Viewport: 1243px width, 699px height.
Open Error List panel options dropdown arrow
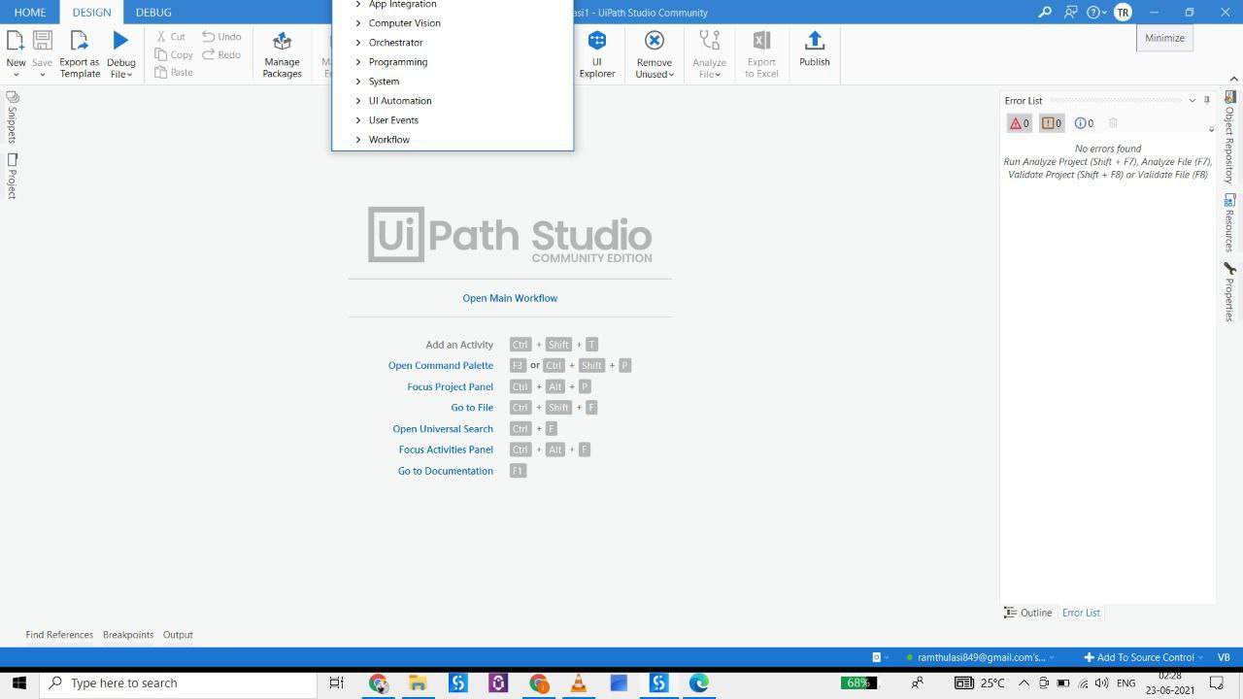[1193, 100]
